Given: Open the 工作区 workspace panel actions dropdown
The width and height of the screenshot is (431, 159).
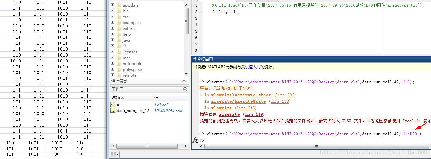Looking at the screenshot, I should coord(185,89).
